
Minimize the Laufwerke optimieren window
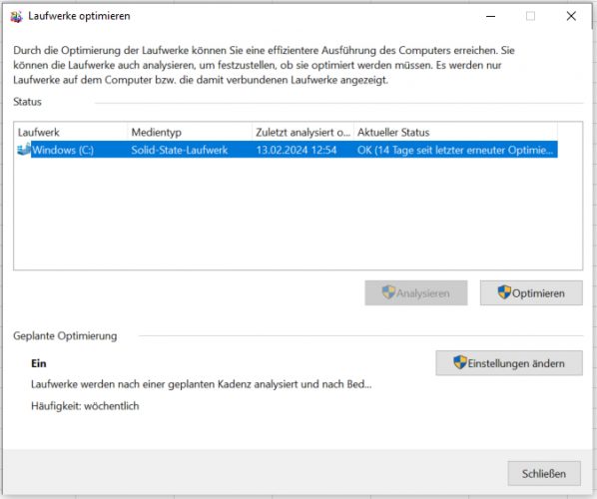click(491, 16)
